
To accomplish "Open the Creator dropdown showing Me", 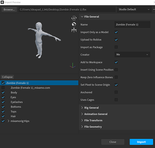I will click(x=132, y=54).
